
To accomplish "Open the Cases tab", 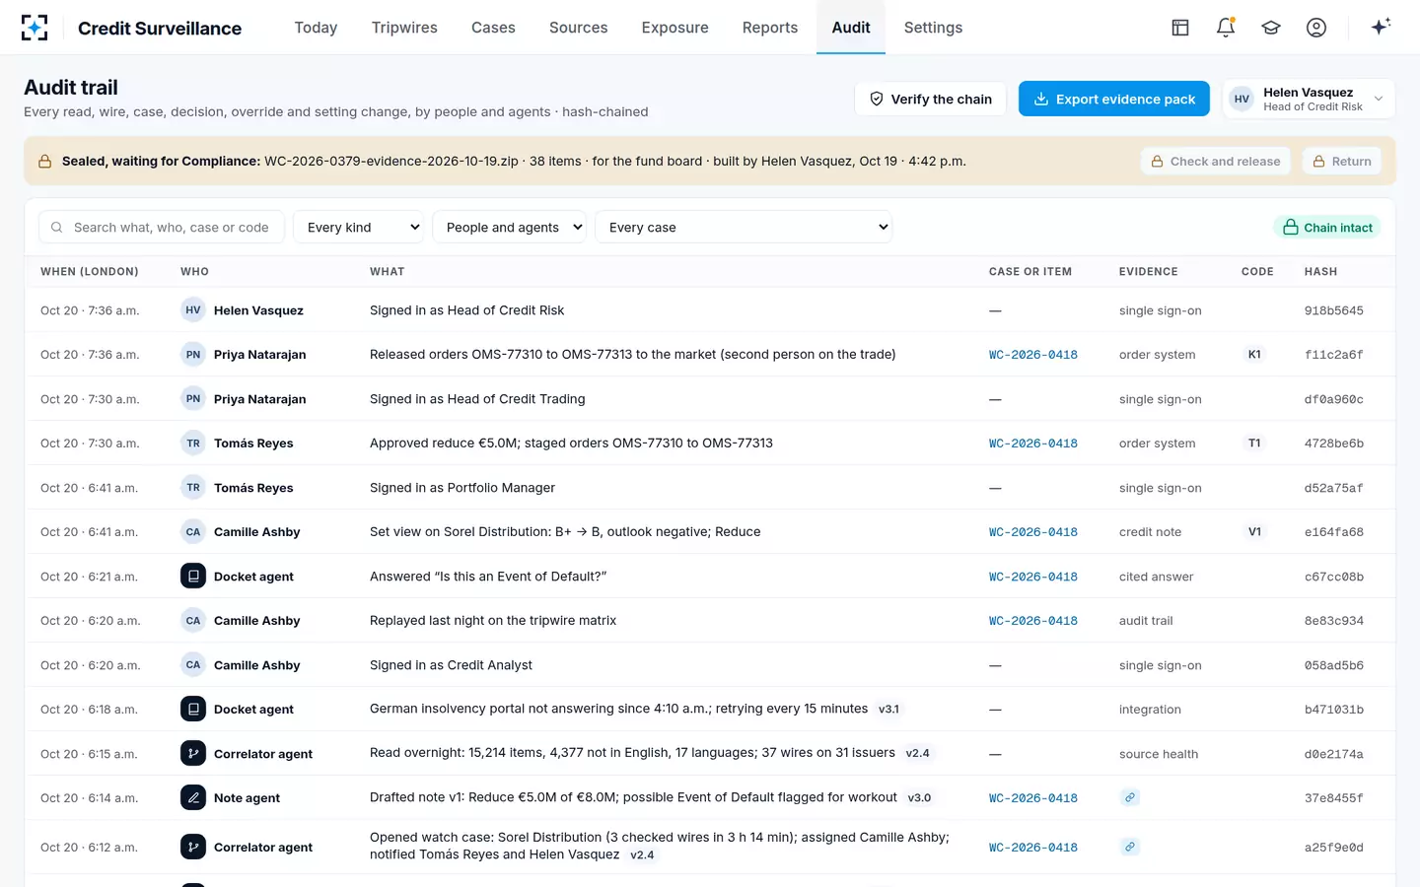I will click(x=493, y=28).
